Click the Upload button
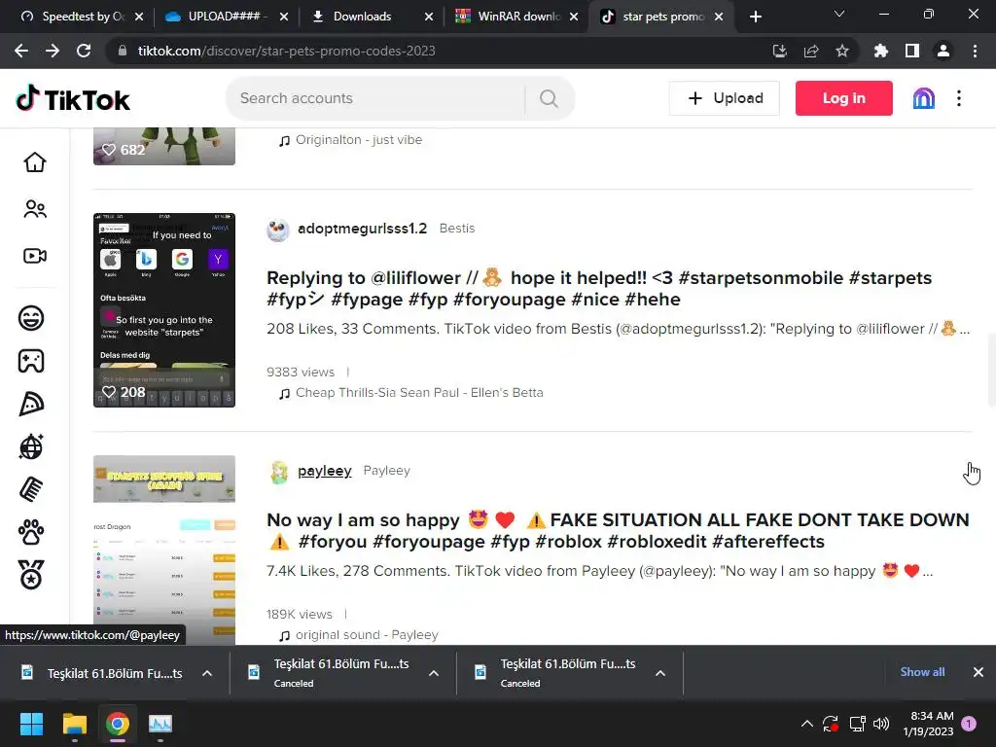Viewport: 996px width, 747px height. 724,98
